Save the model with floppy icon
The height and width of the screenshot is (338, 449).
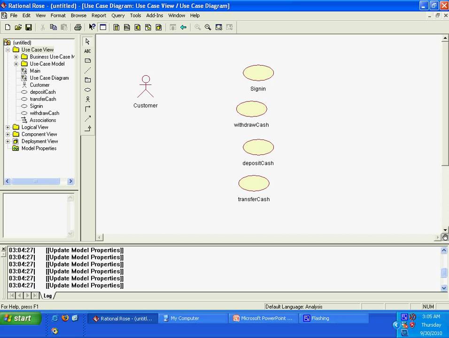pyautogui.click(x=28, y=27)
